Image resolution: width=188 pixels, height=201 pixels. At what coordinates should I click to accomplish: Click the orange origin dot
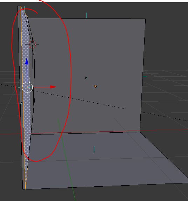(x=95, y=86)
